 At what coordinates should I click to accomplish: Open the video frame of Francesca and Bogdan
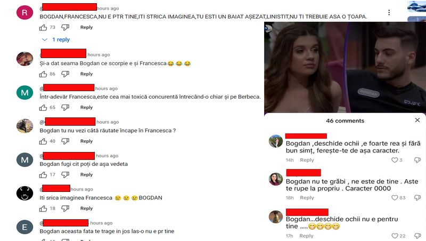(345, 67)
